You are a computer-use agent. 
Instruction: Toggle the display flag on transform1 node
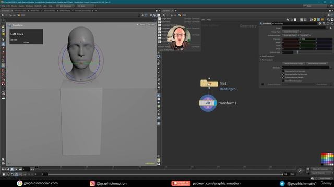click(216, 103)
